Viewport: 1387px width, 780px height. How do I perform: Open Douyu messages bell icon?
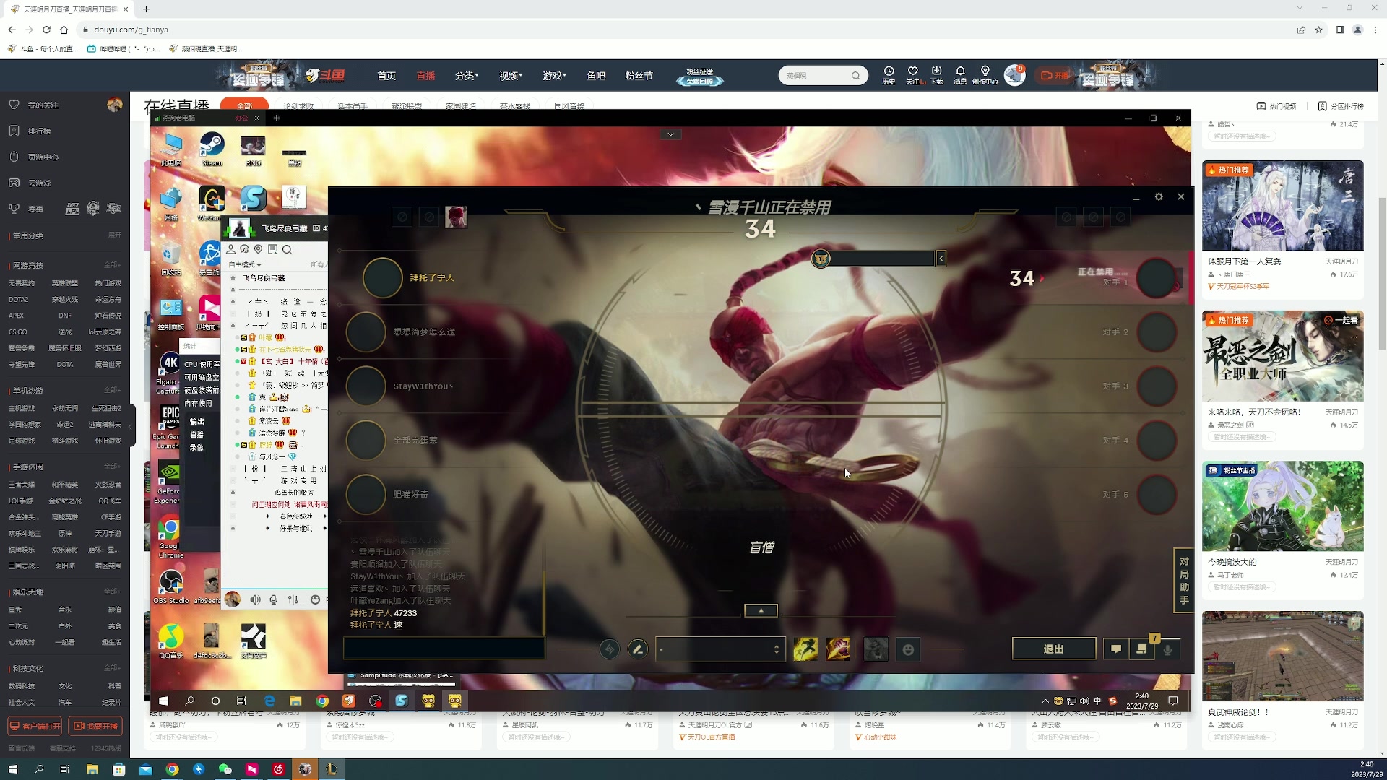[960, 71]
